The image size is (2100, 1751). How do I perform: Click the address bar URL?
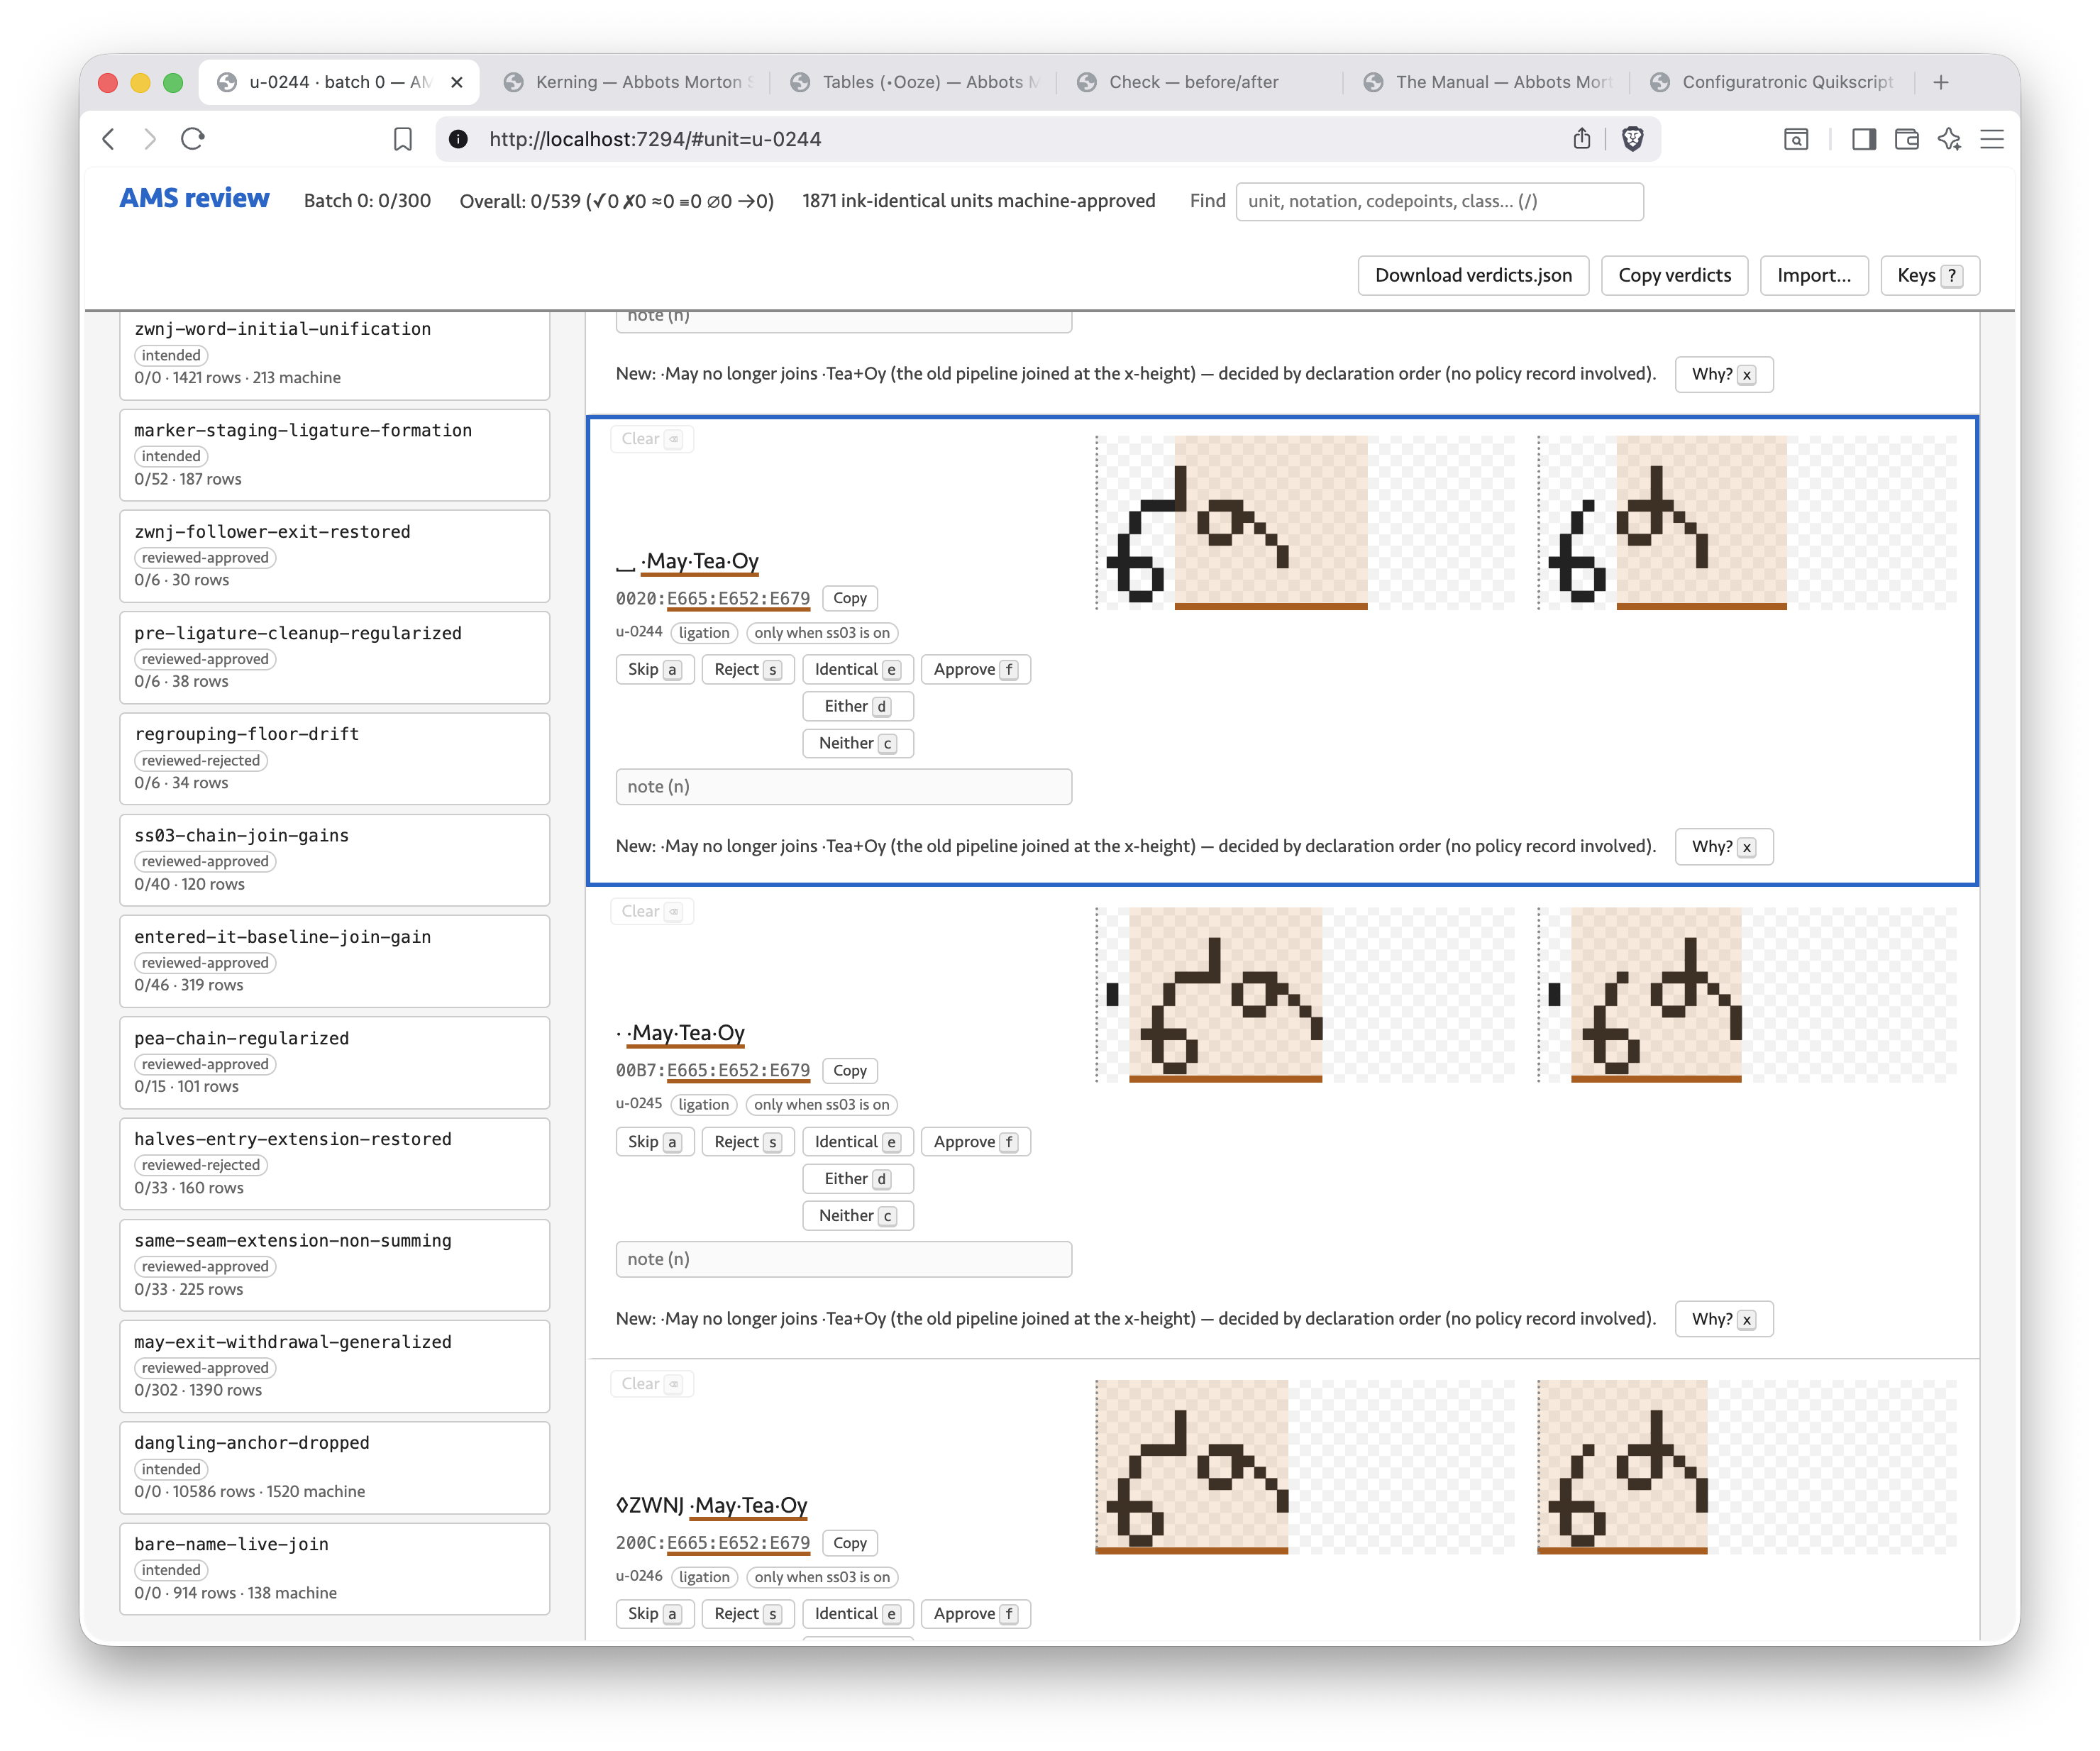click(655, 139)
